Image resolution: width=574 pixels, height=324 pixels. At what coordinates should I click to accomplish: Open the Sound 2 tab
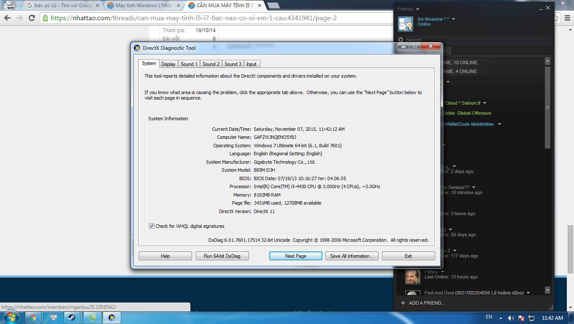click(x=211, y=64)
